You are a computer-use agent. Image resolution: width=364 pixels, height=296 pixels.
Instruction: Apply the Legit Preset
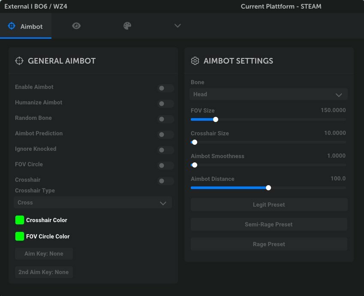pyautogui.click(x=269, y=204)
